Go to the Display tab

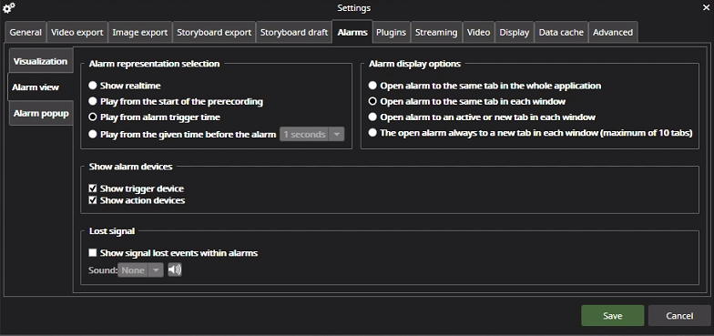514,33
